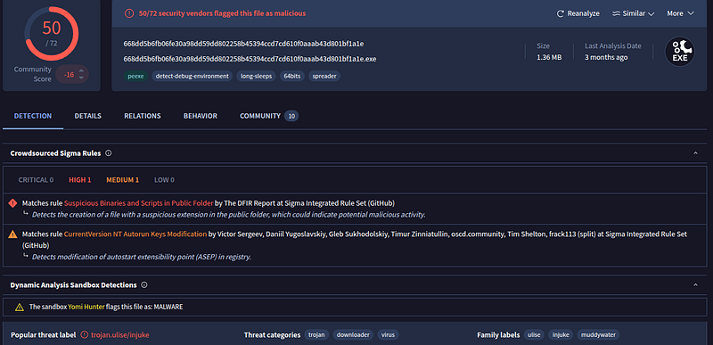Click the yellow Yomi Hunter warning icon

[19, 307]
